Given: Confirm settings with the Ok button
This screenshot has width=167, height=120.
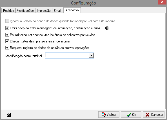Looking at the screenshot, I should point(131,115).
